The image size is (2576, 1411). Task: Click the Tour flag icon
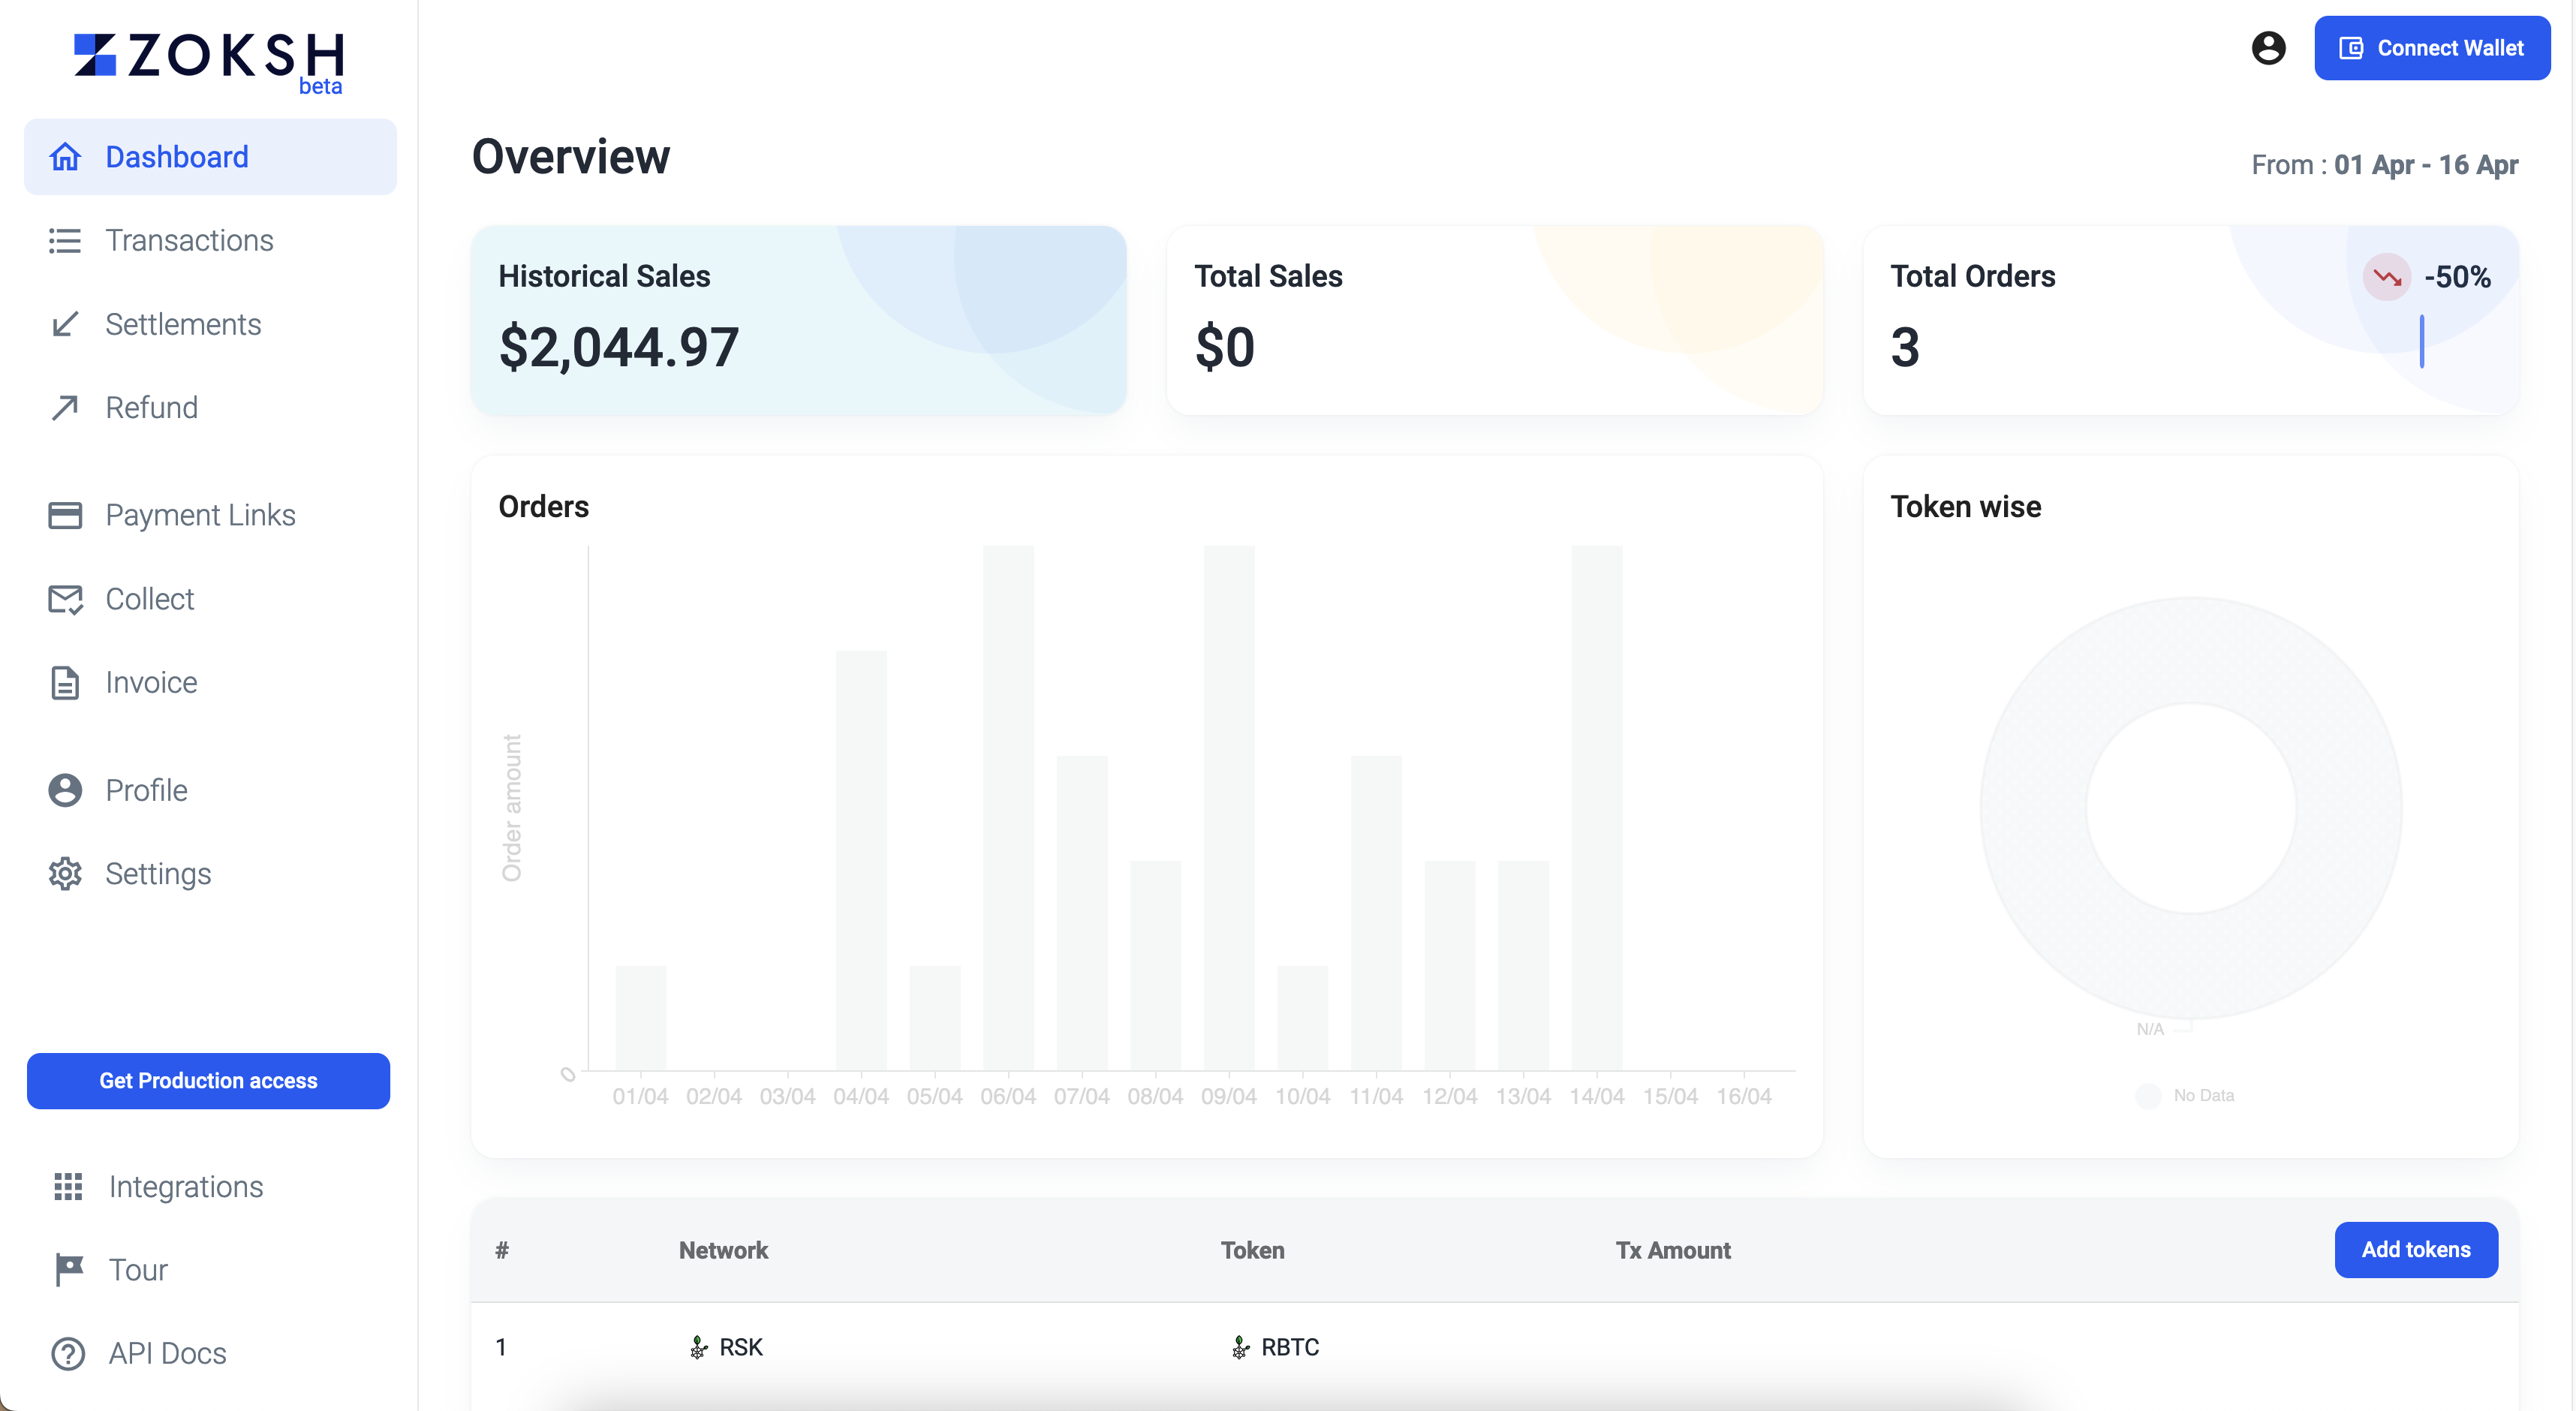point(68,1270)
